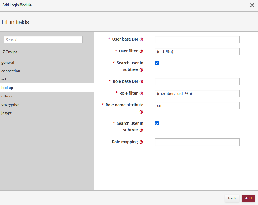
Task: Toggle the checkbox next to Role name attribute section
Action: 157,123
